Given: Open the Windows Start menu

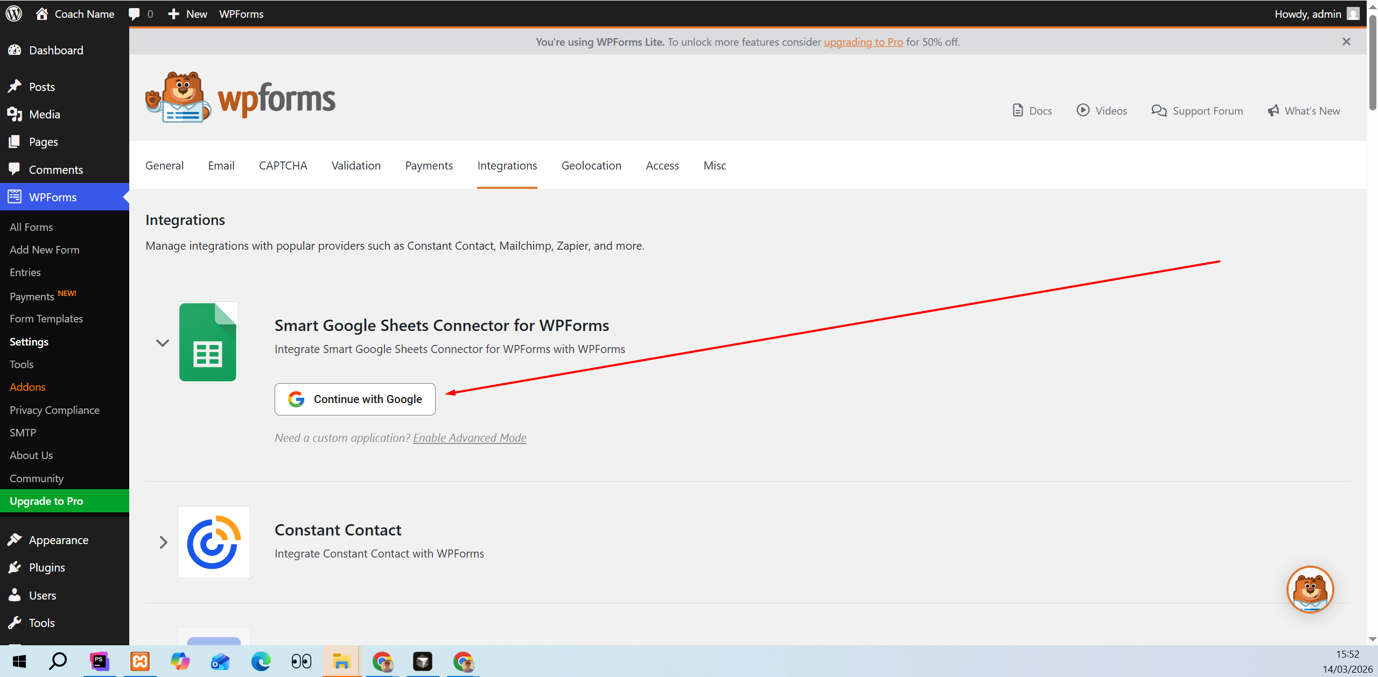Looking at the screenshot, I should coord(19,661).
